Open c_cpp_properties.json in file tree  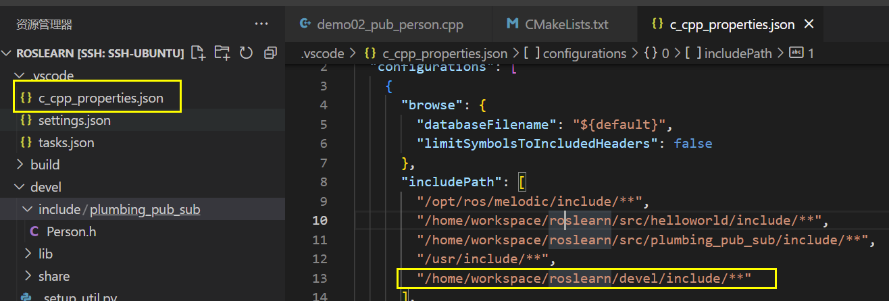click(x=101, y=99)
